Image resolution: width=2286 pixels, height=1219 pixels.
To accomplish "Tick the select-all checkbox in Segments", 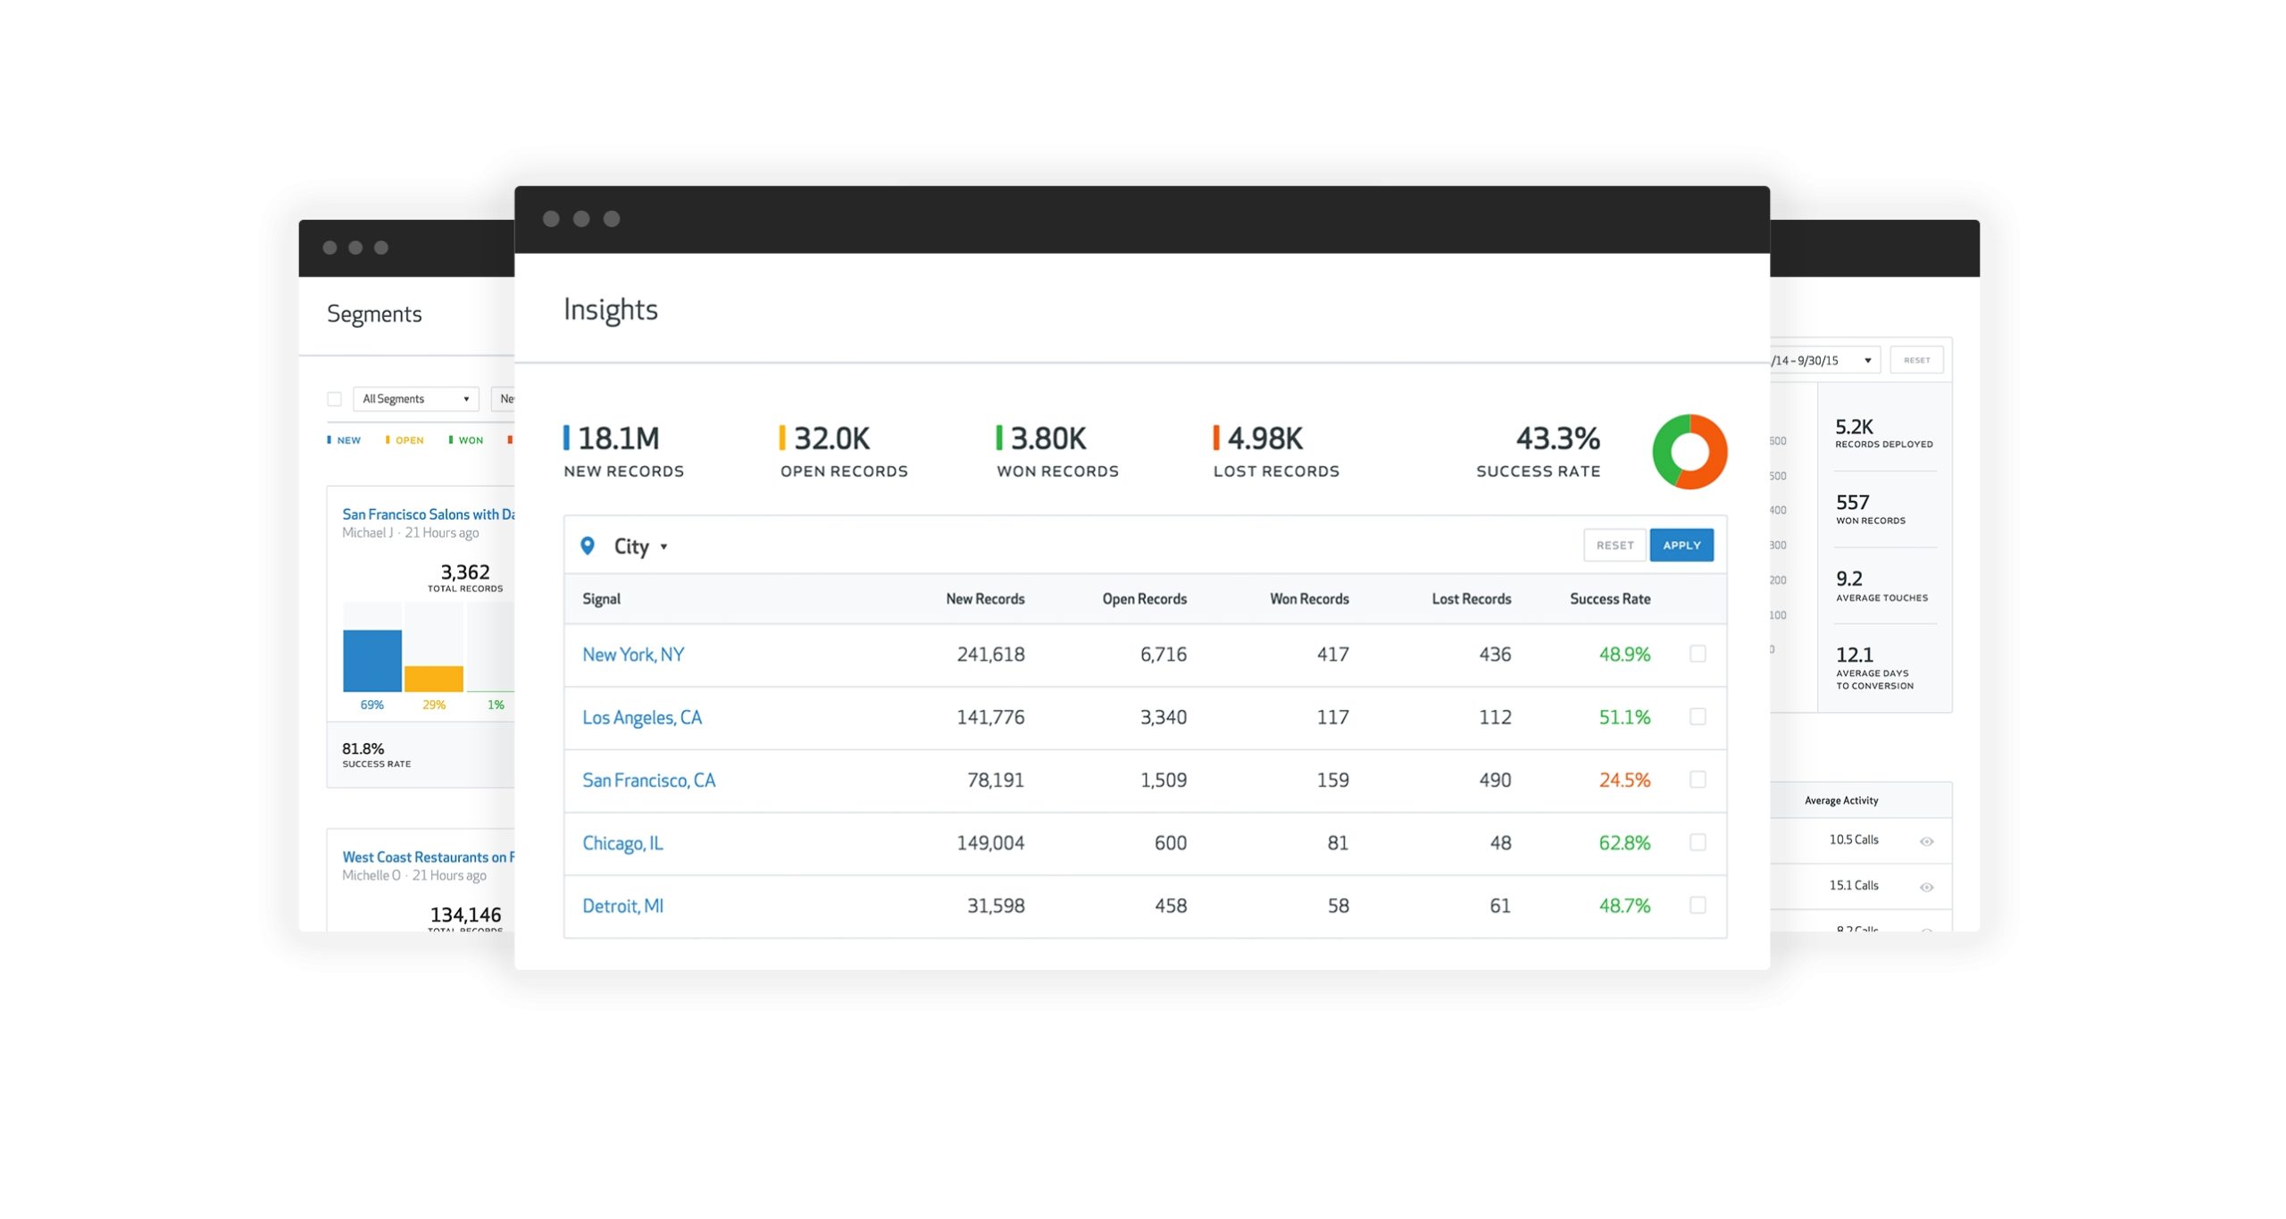I will 334,399.
